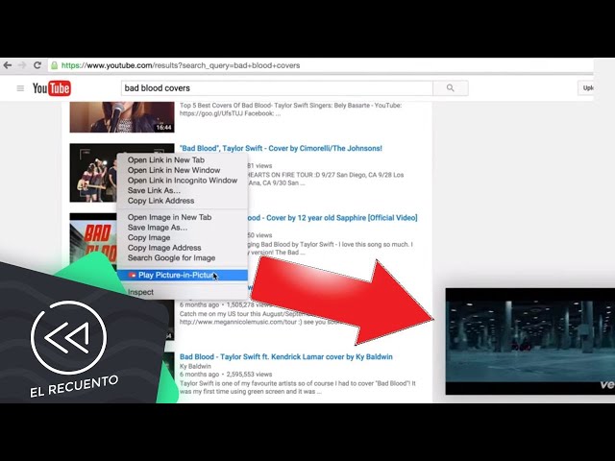Screen dimensions: 615x461
Task: Reload the page with refresh icon
Action: 37,65
